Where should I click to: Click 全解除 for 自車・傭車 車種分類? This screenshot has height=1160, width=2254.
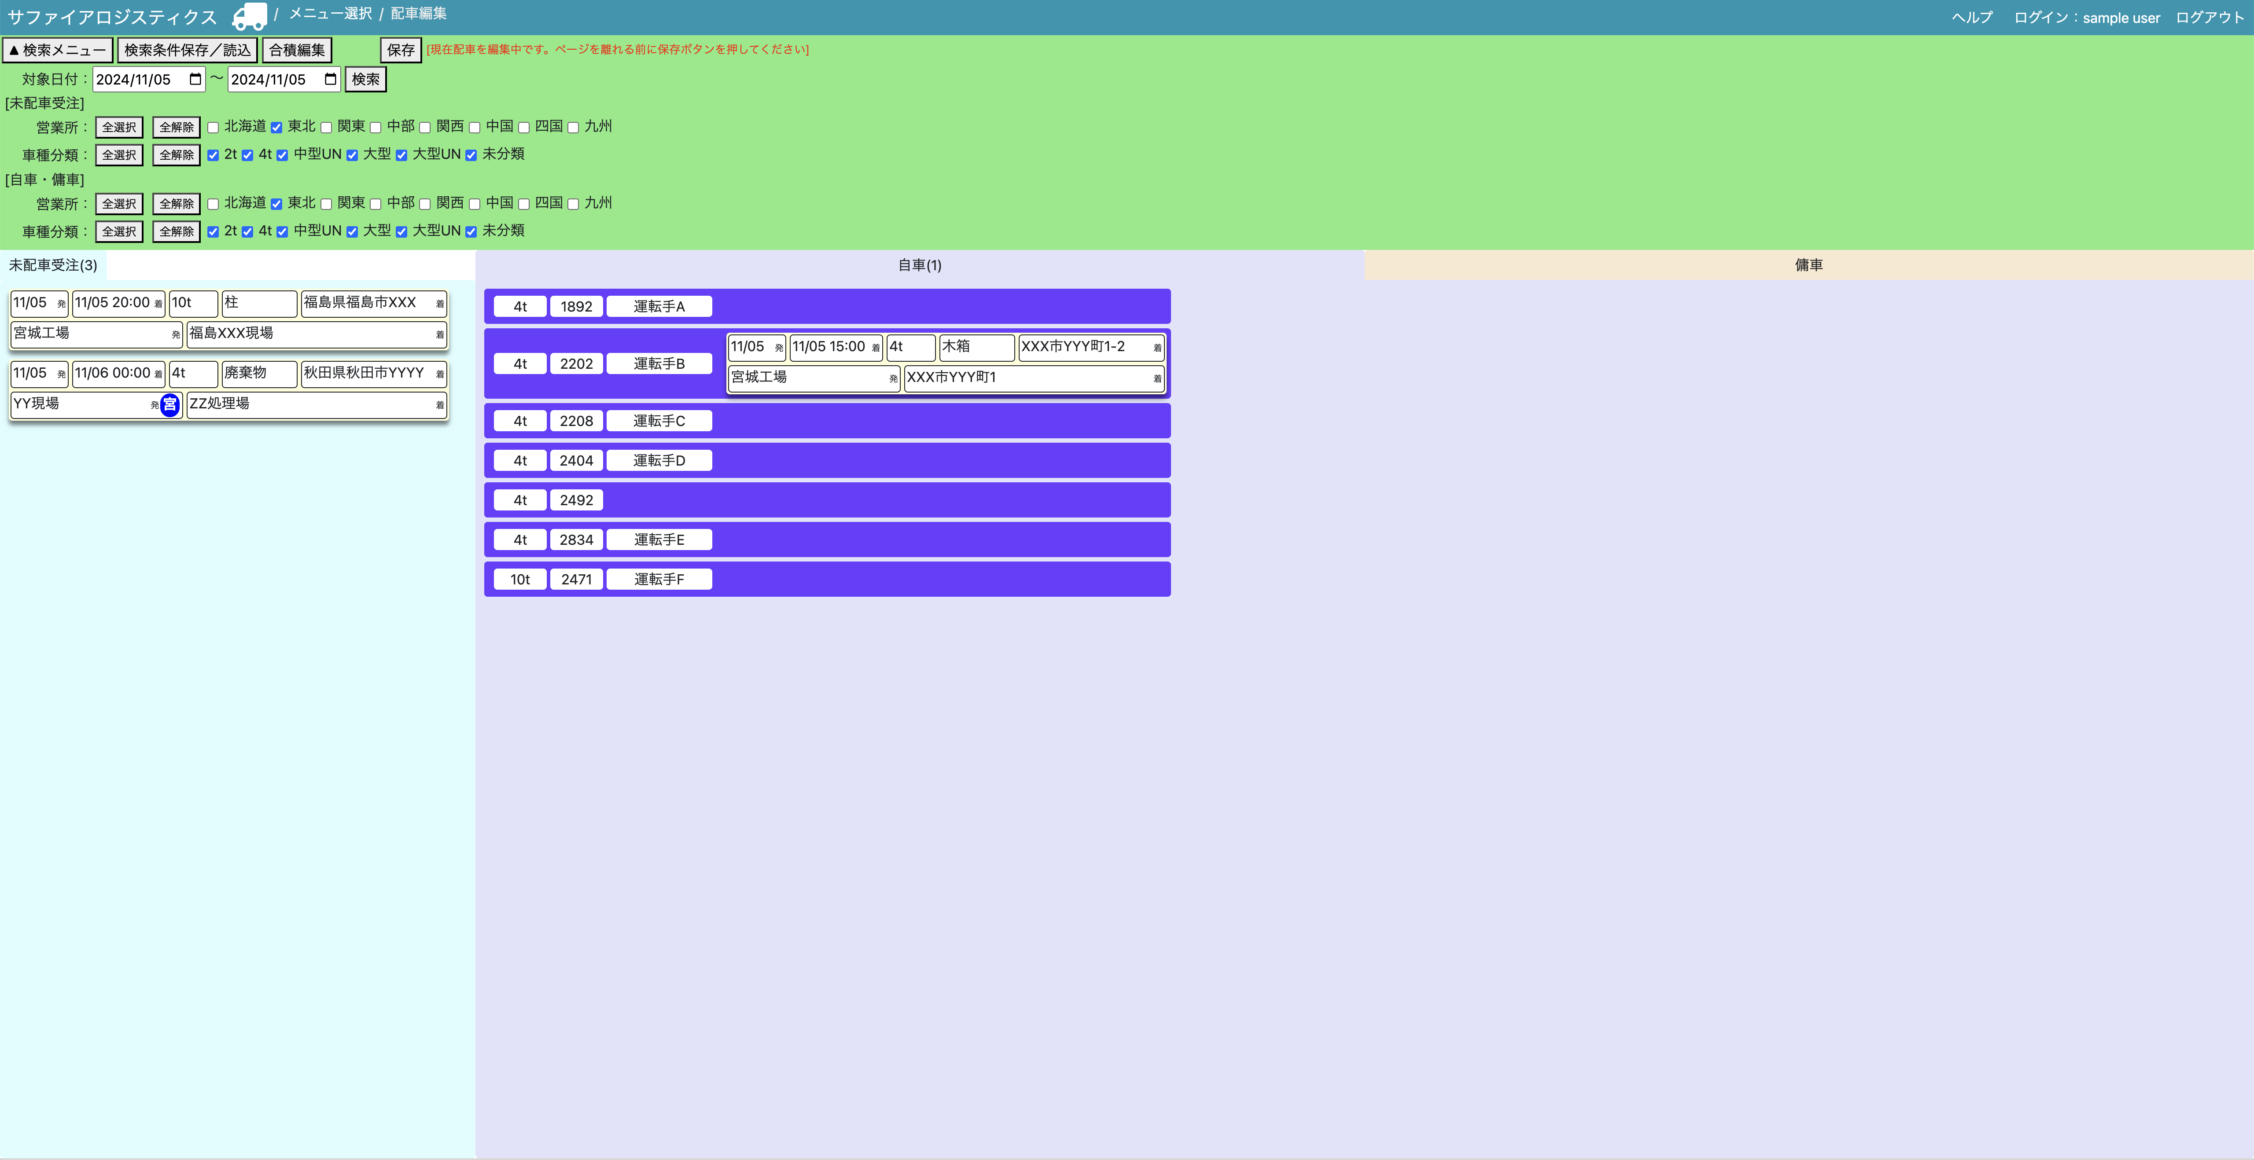coord(177,232)
